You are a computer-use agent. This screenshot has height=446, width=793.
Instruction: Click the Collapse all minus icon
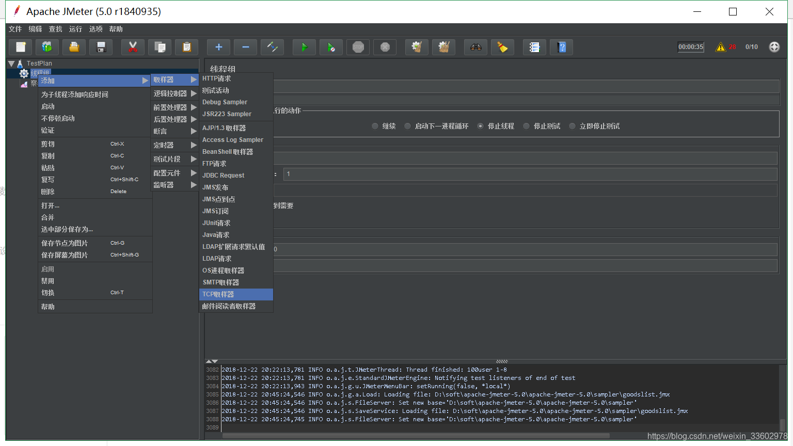point(246,47)
